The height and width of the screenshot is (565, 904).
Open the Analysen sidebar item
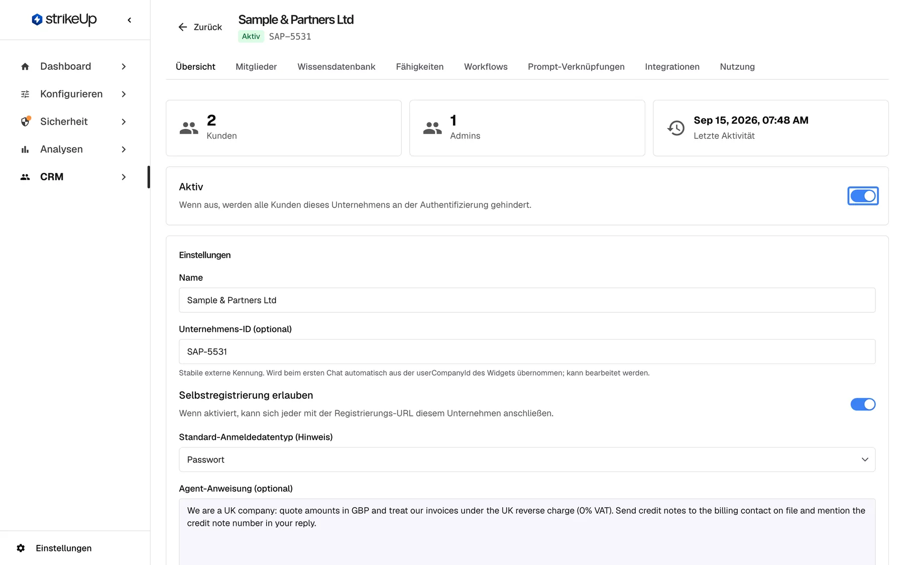[75, 149]
